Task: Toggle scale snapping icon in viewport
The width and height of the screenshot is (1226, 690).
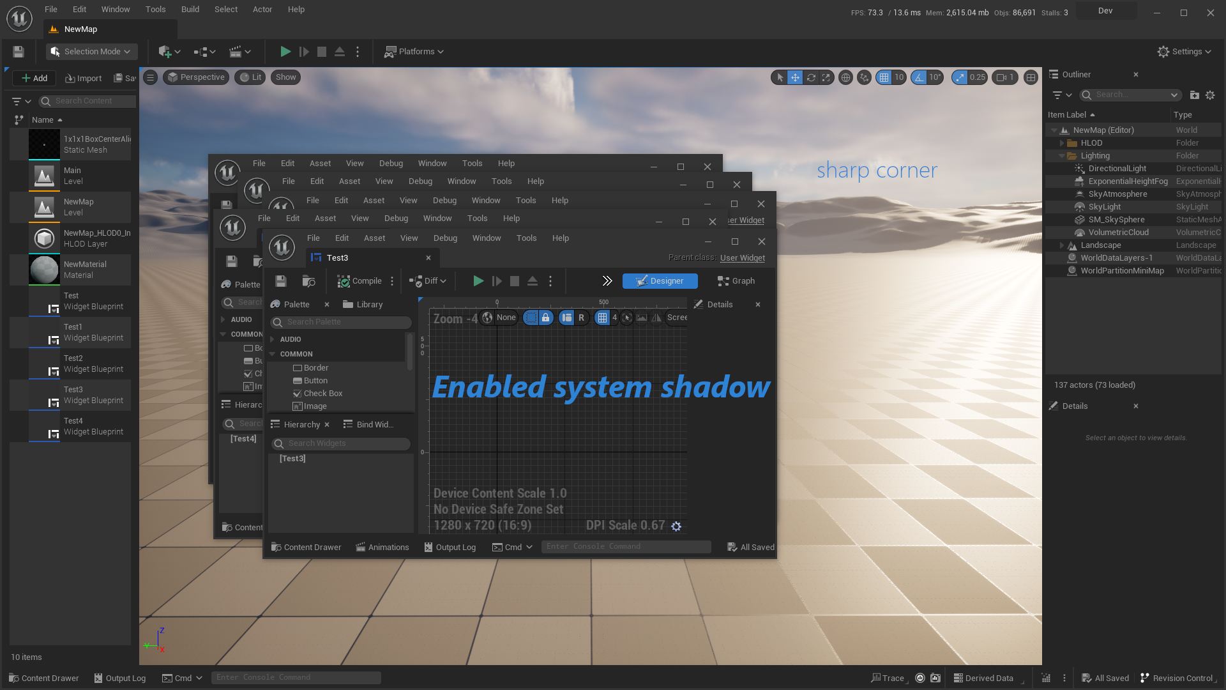Action: tap(960, 77)
